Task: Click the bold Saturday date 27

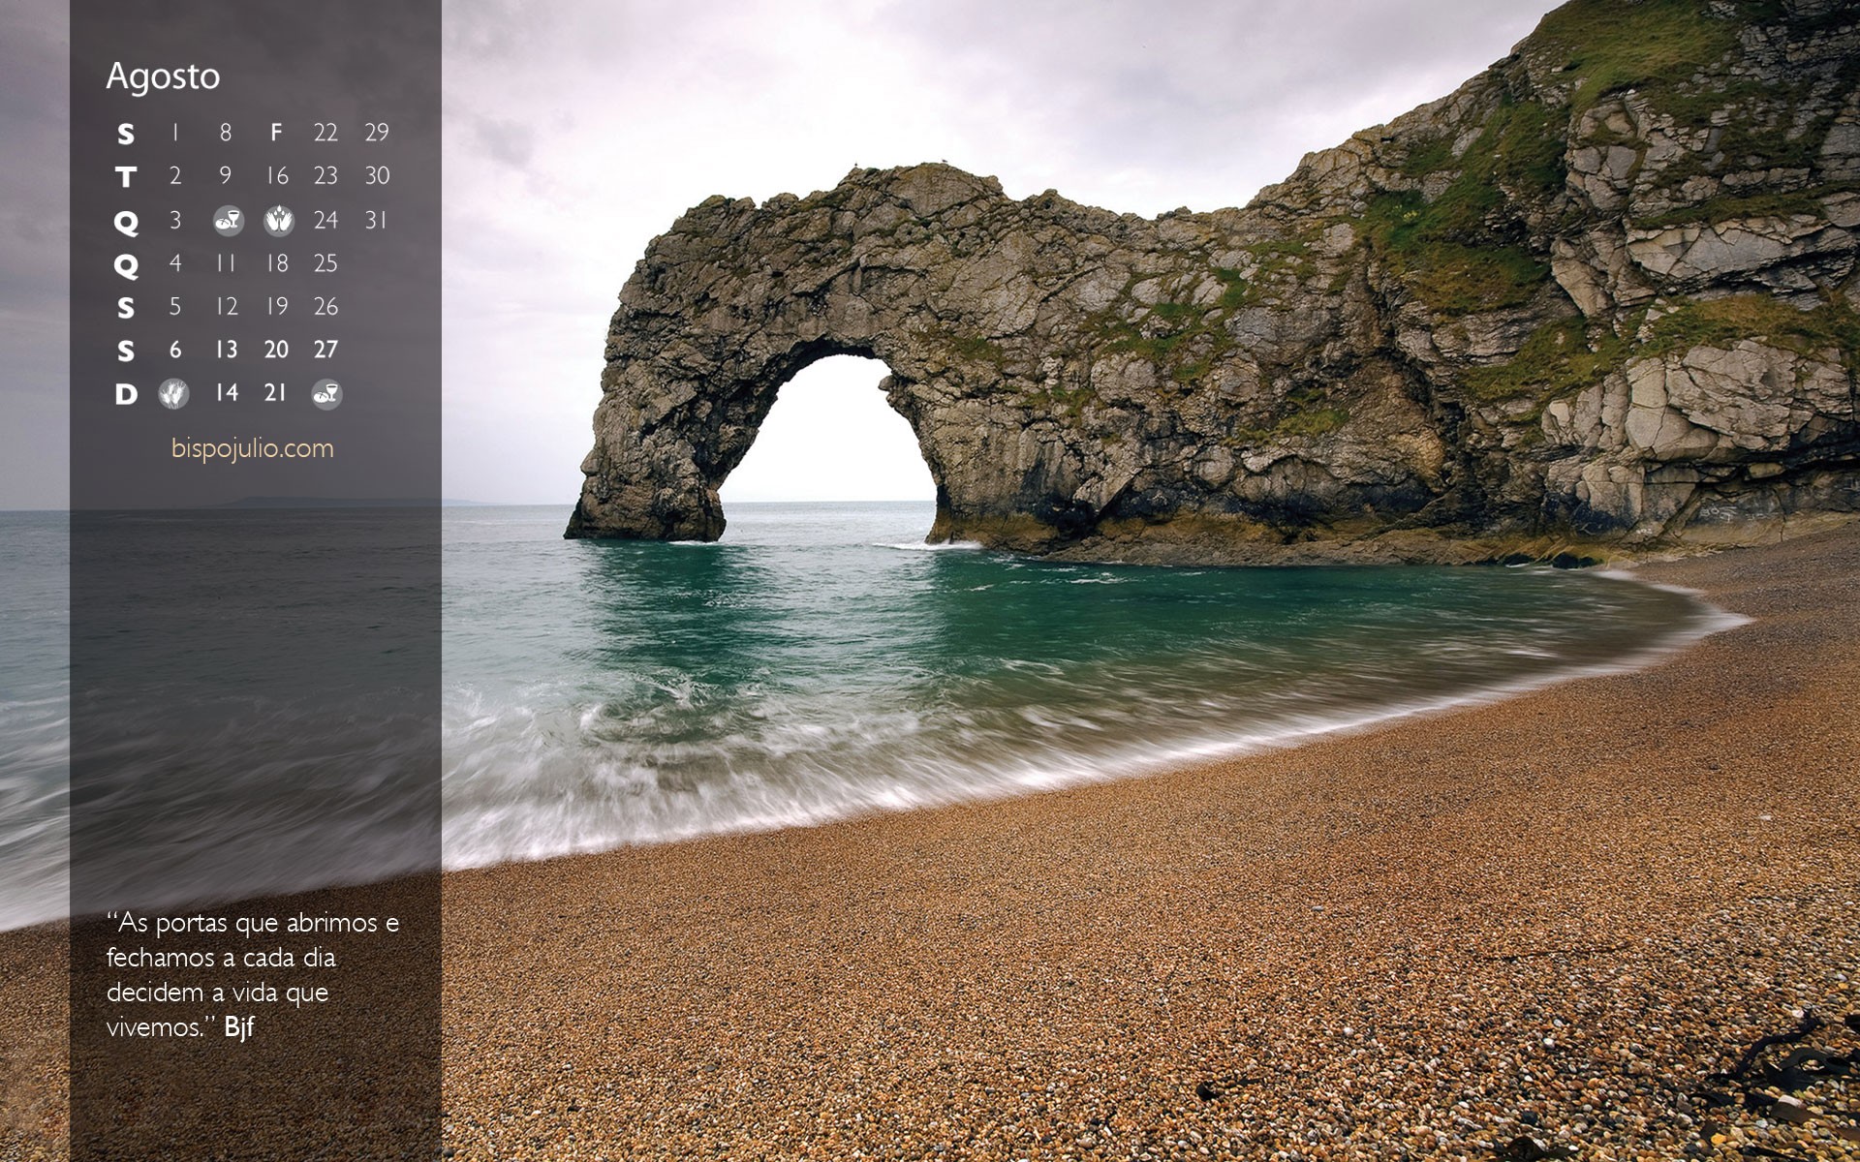Action: [x=325, y=350]
